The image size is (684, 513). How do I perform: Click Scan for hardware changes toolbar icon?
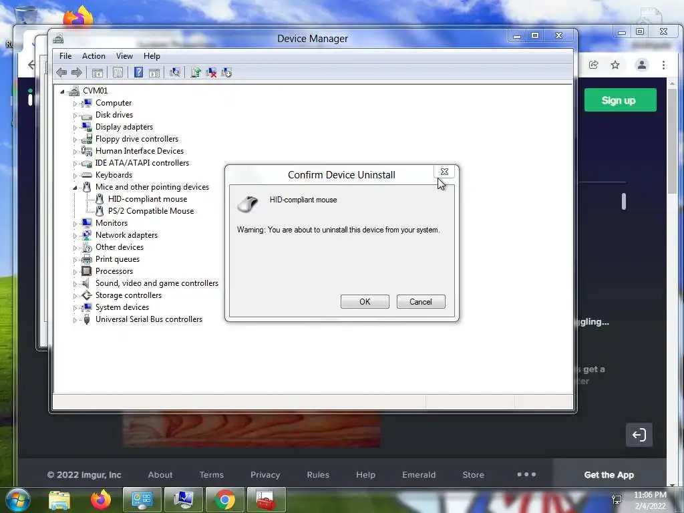pyautogui.click(x=175, y=72)
